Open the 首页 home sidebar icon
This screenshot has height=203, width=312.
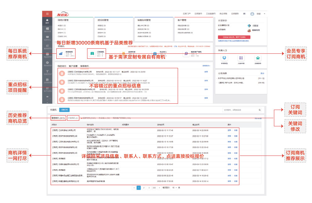tap(47, 21)
